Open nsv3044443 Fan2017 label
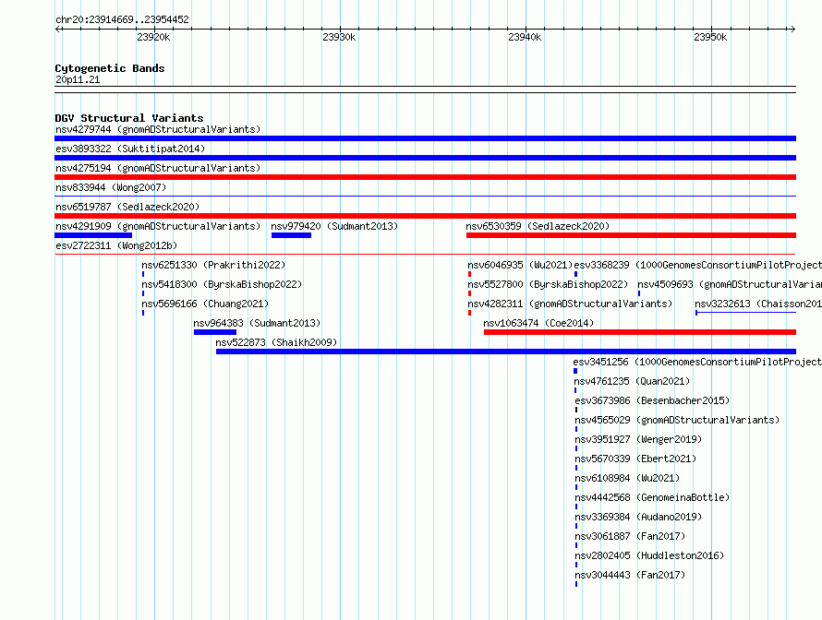Screen dimensions: 822x620 (x=630, y=575)
